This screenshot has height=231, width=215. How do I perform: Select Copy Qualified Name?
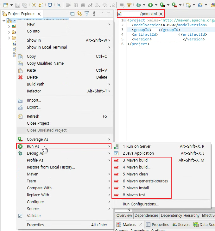[x=65, y=63]
